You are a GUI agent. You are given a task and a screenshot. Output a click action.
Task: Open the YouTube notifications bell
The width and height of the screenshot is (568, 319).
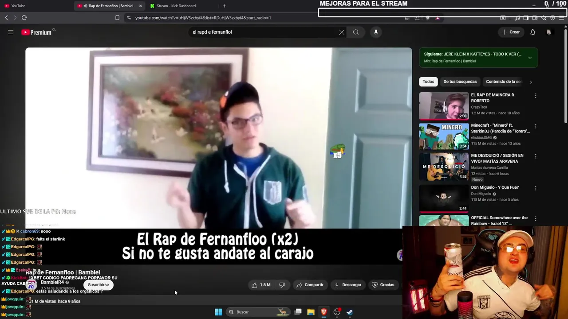point(533,32)
